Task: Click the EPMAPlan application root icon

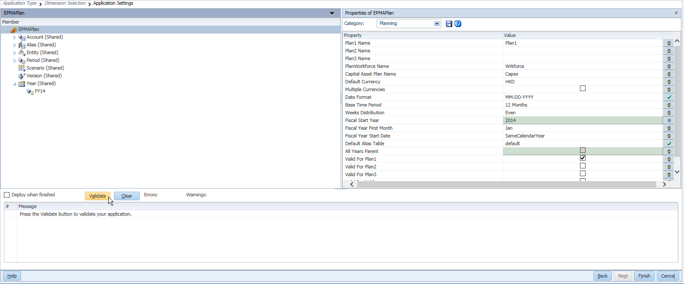Action: point(14,30)
